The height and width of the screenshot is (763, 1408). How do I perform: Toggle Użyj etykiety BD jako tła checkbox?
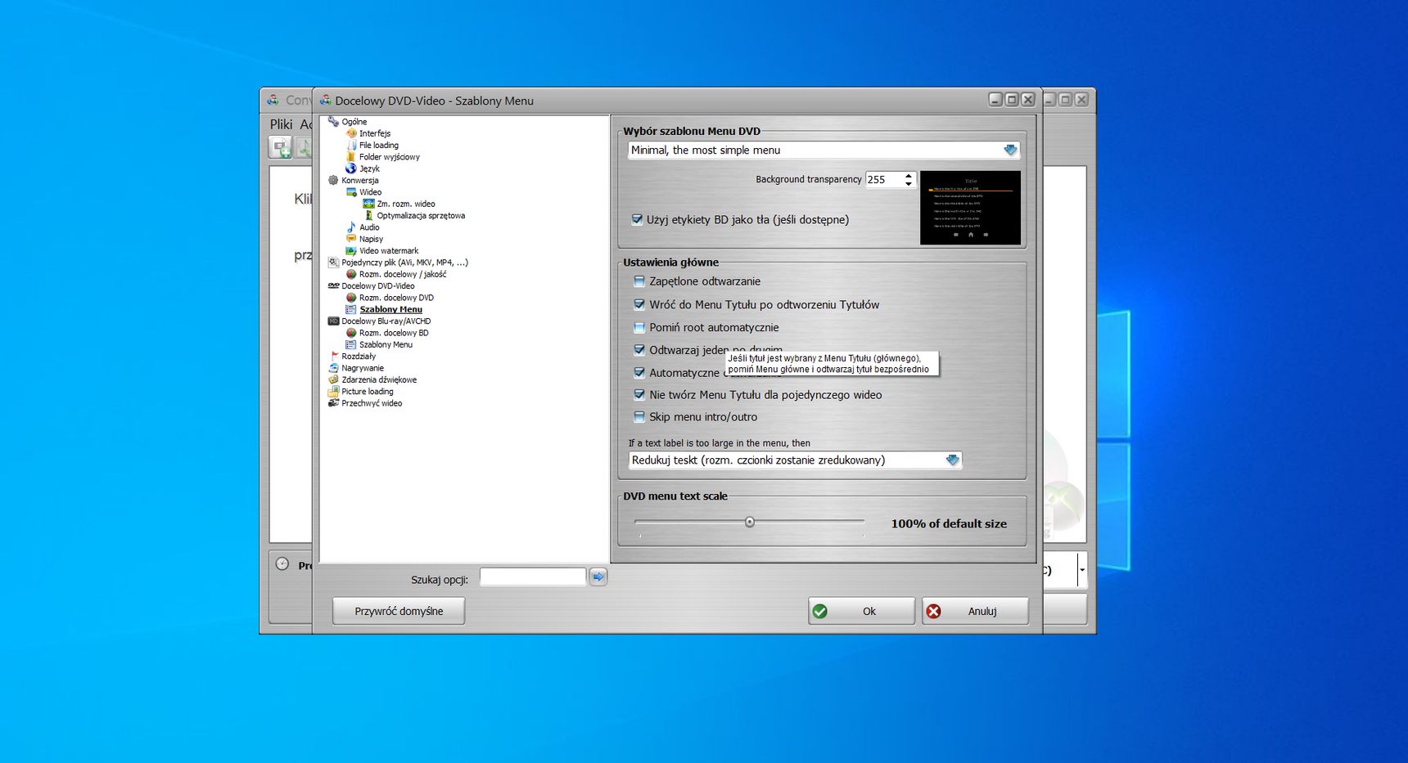point(637,219)
